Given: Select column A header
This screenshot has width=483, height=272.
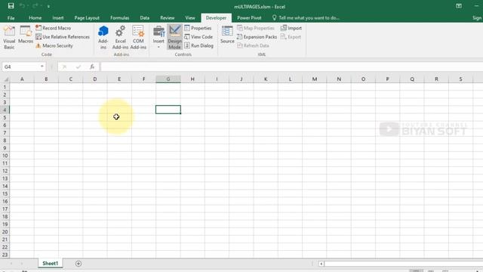Looking at the screenshot, I should coord(22,79).
